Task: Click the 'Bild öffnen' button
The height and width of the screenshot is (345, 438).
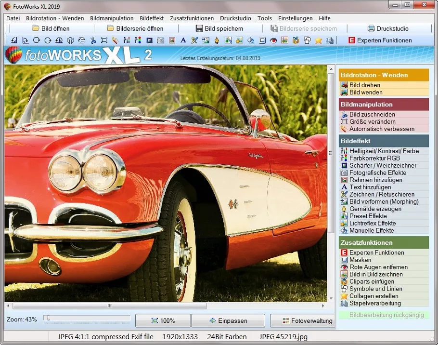Action: point(51,28)
